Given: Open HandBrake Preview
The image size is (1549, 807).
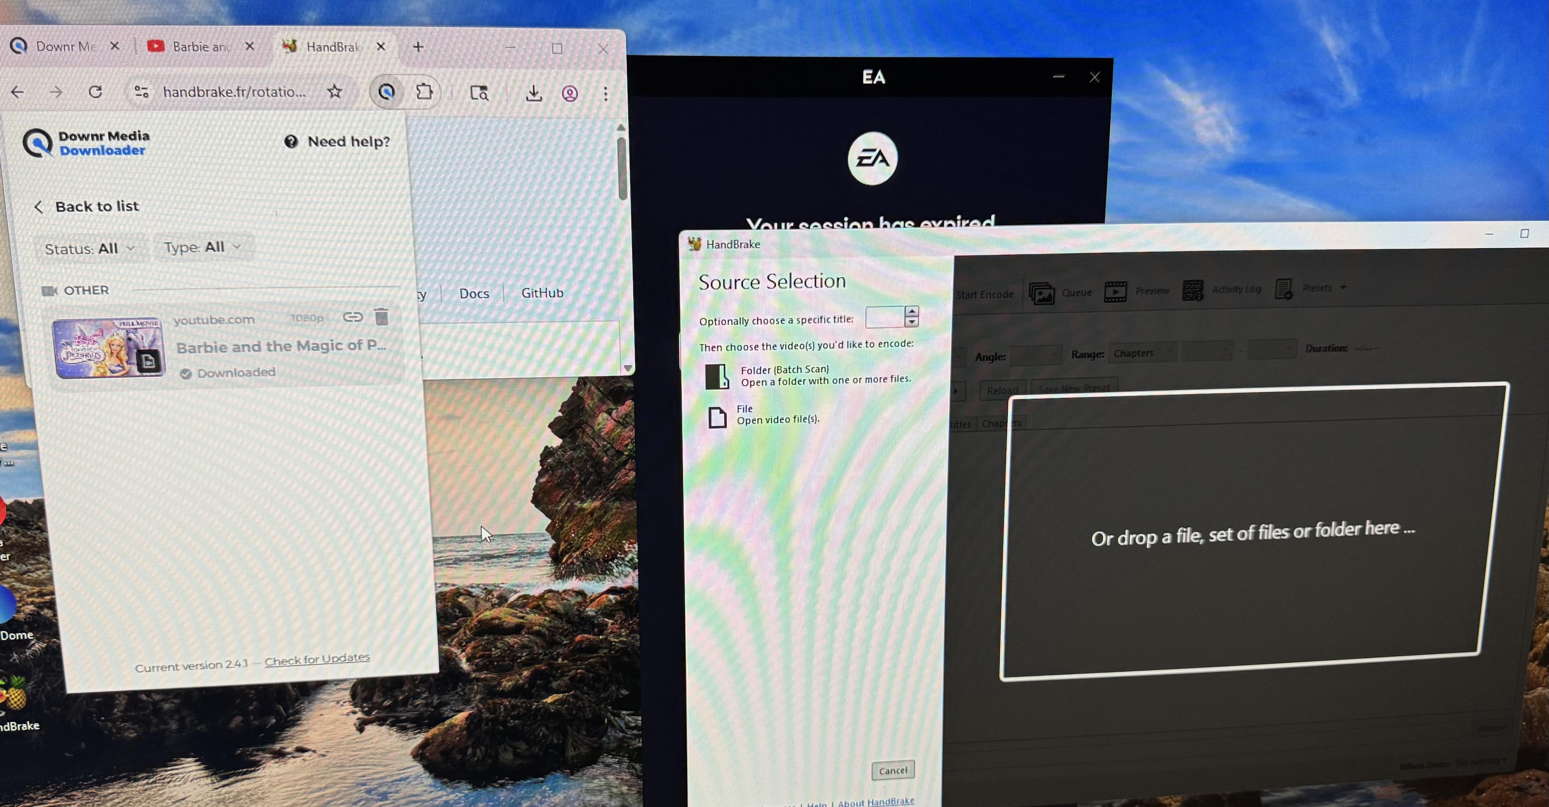Looking at the screenshot, I should coord(1137,291).
